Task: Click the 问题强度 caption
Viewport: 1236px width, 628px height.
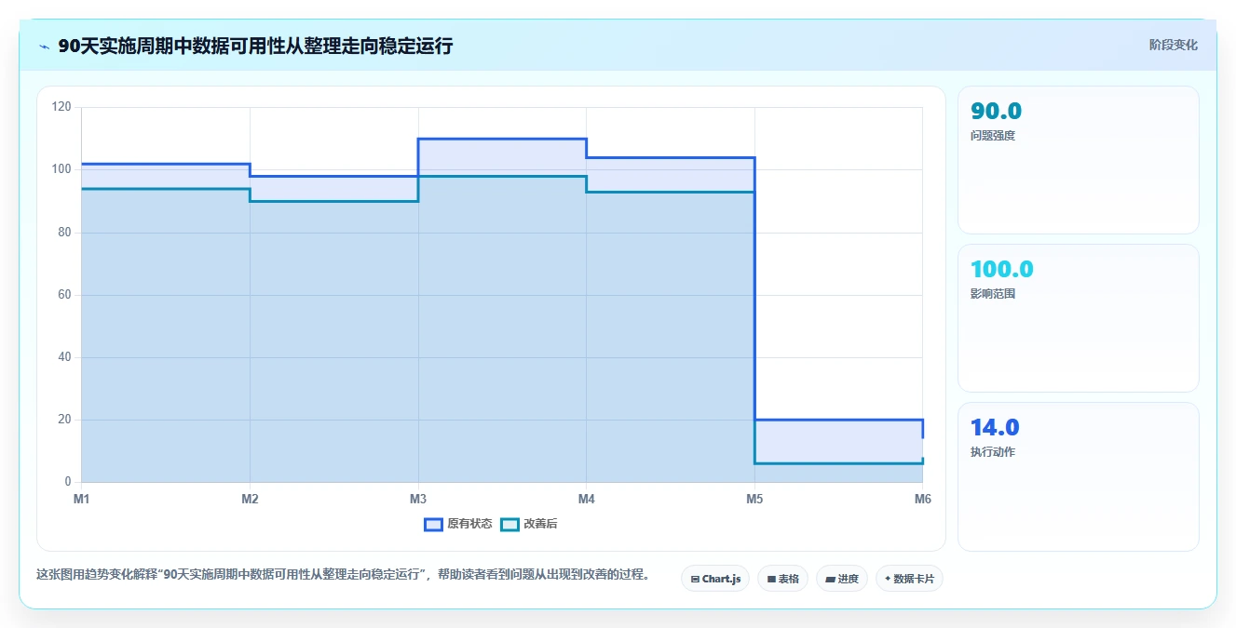Action: [x=993, y=136]
